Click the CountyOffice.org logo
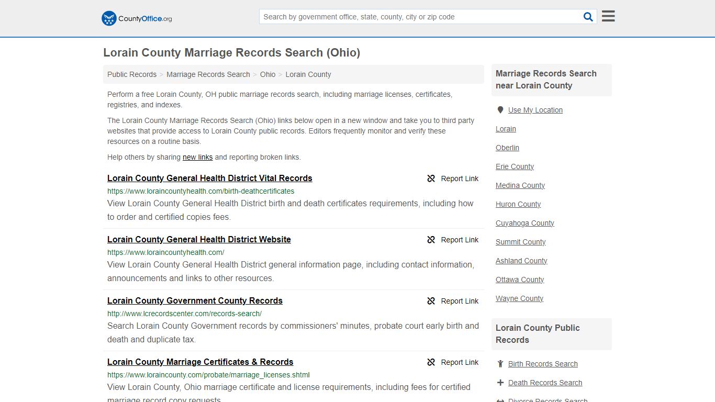 tap(137, 18)
